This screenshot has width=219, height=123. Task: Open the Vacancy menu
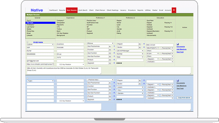point(123,10)
